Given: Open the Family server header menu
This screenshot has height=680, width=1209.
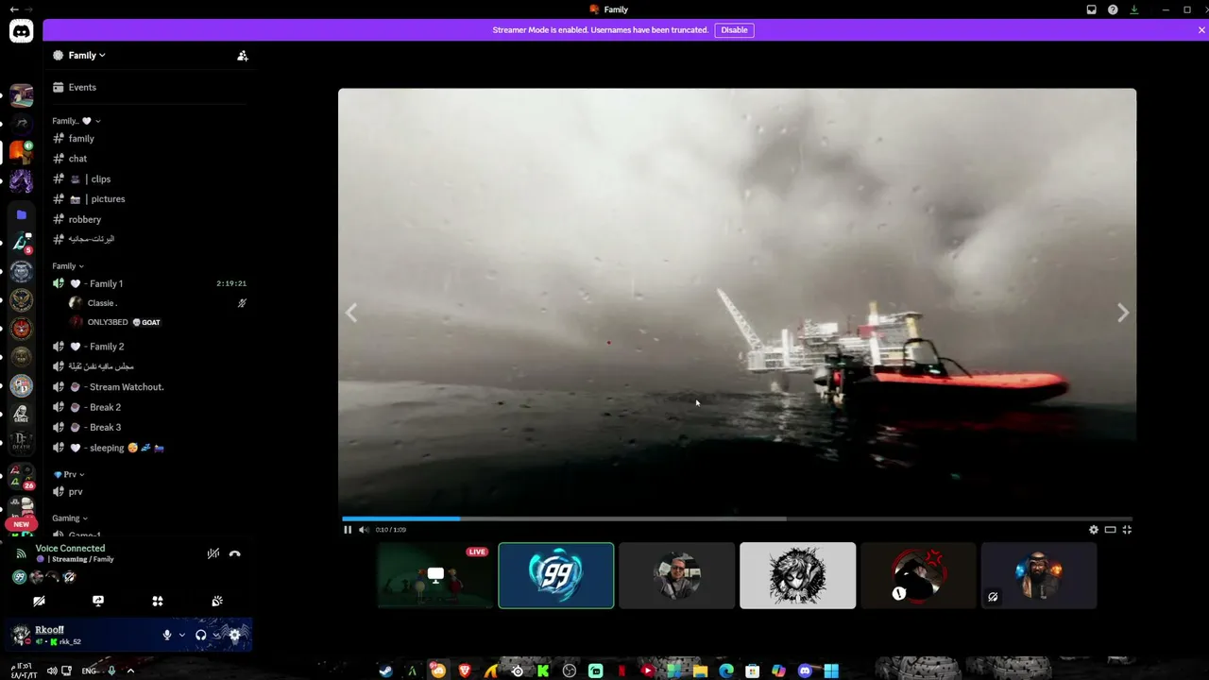Looking at the screenshot, I should tap(86, 56).
